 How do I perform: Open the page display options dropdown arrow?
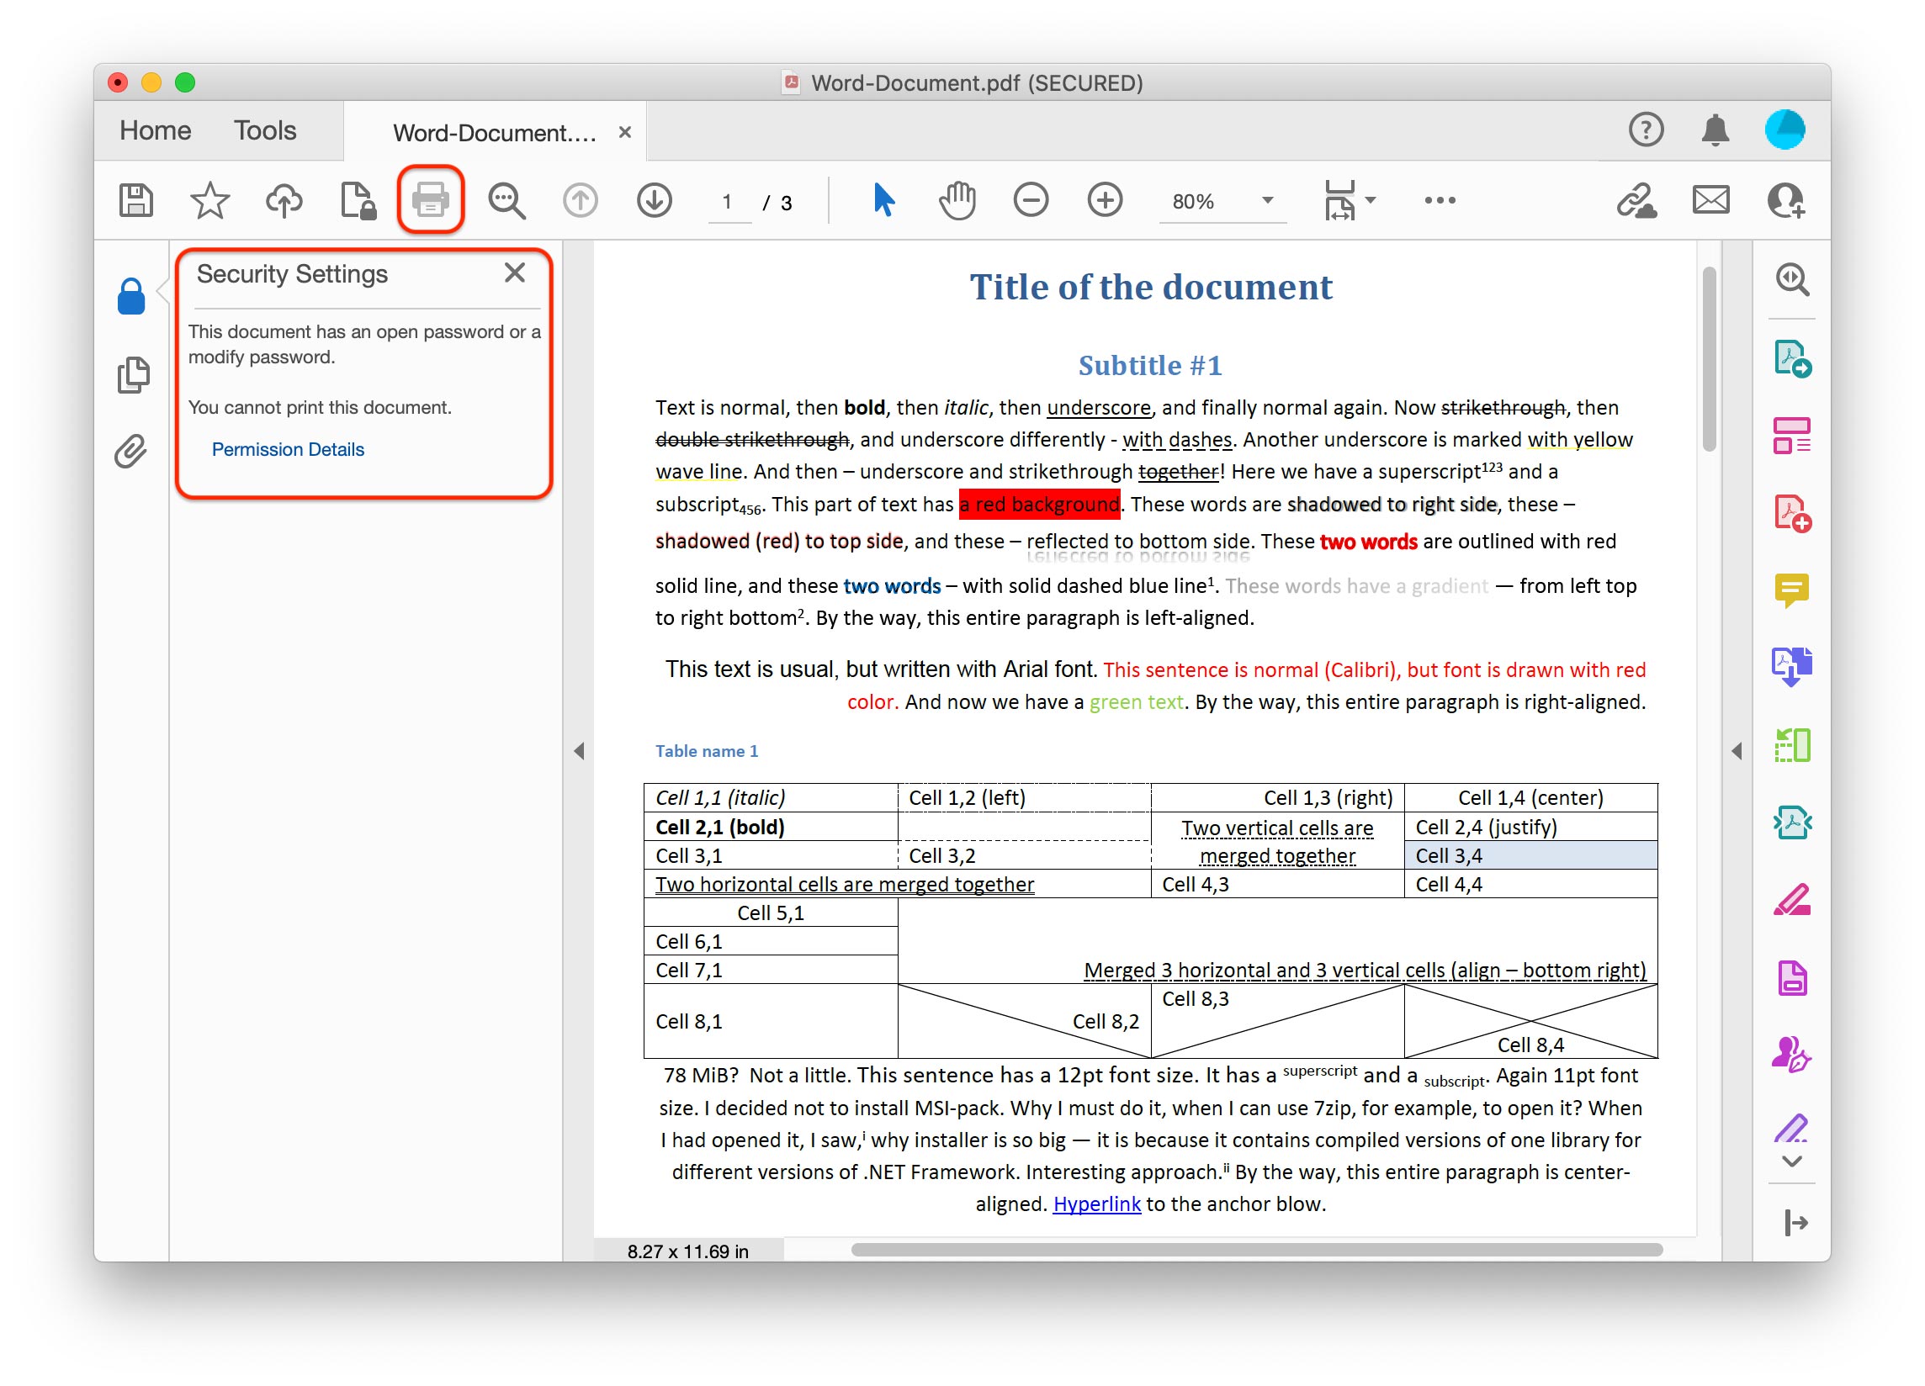click(1371, 200)
